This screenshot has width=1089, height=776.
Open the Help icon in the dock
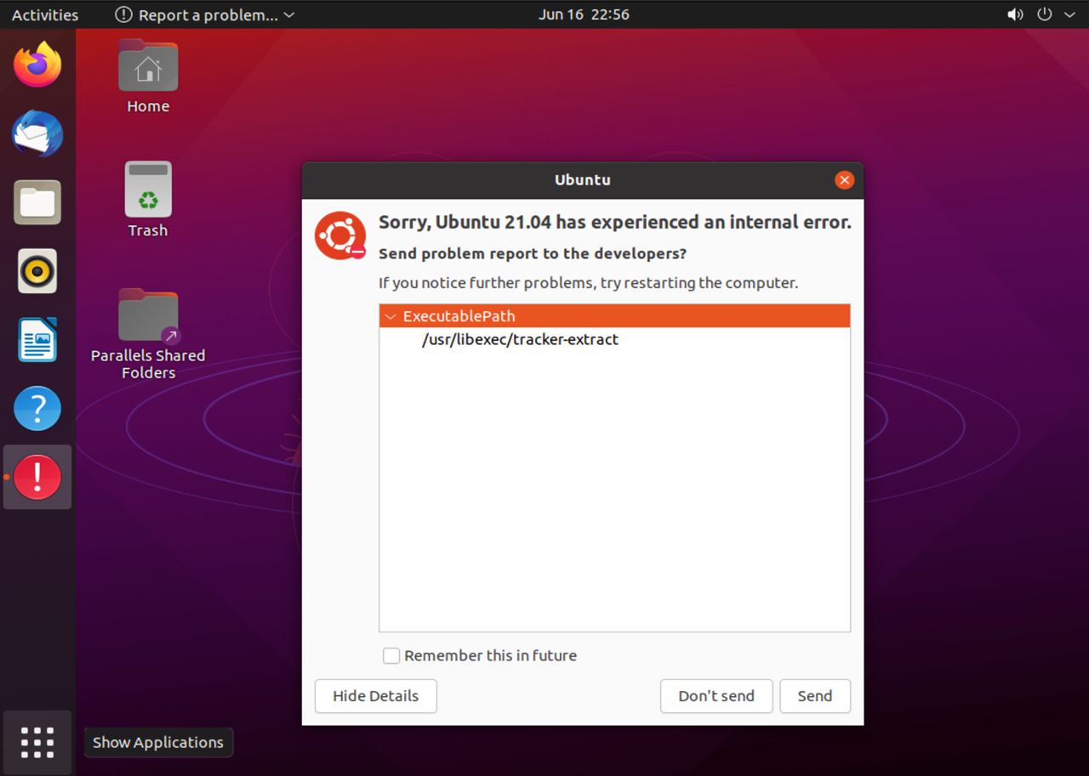37,409
